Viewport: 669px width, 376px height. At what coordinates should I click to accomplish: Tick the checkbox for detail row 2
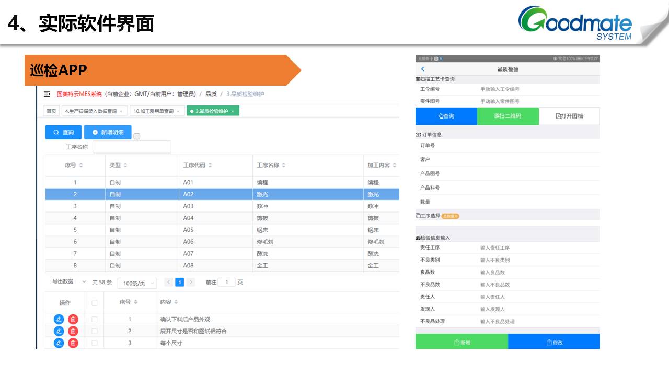click(95, 331)
